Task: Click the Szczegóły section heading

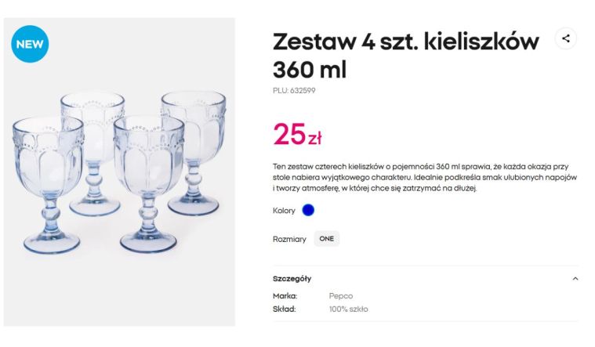Action: click(292, 278)
